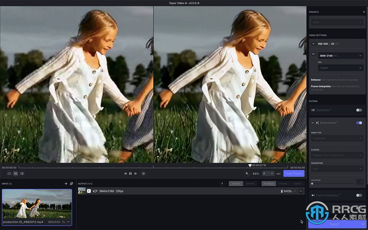Enable the Stabilization filter toggle

tap(359, 110)
